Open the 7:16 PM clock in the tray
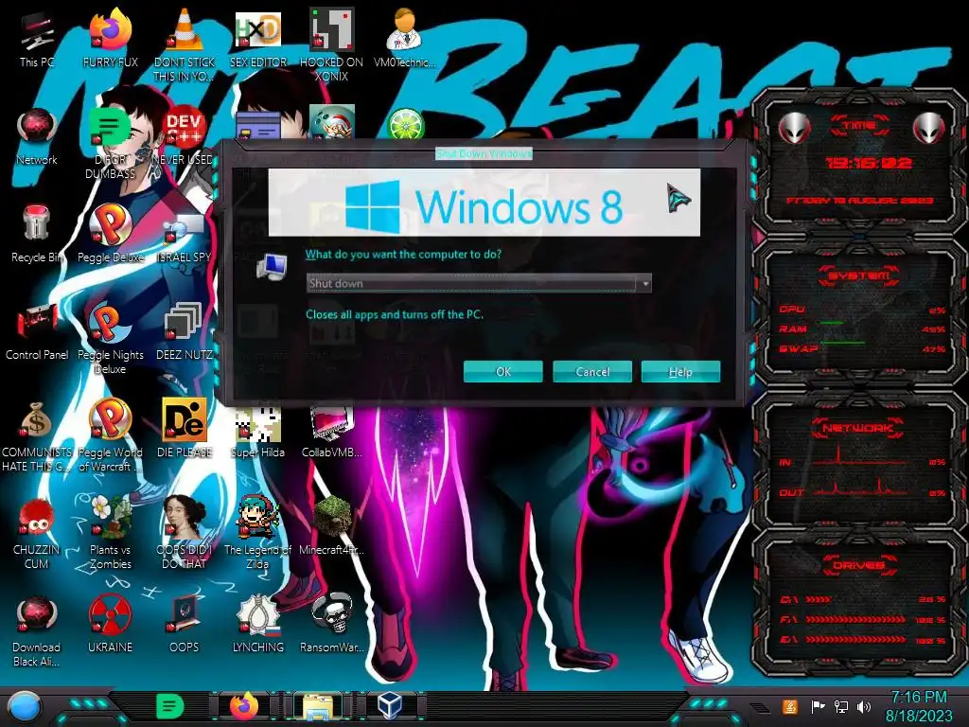 tap(919, 706)
